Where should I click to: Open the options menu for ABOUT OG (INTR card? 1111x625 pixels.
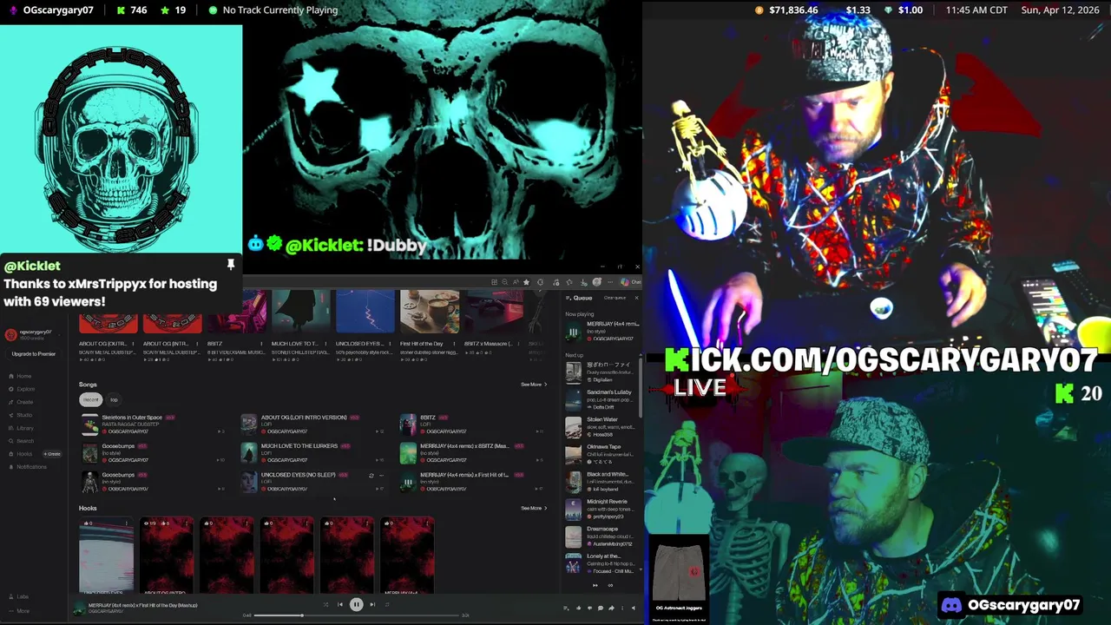pos(198,344)
